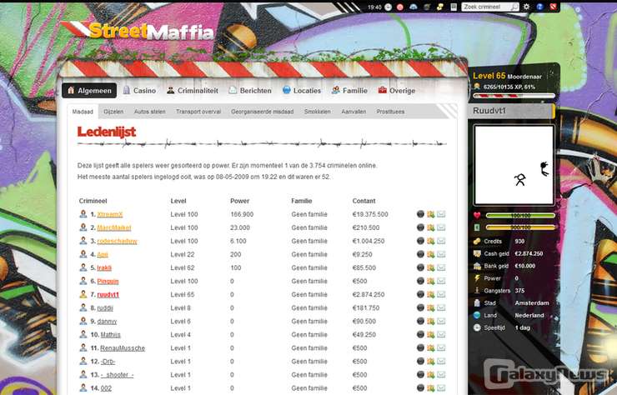Viewport: 617px width, 395px height.
Task: Click the Ruudvt1 username header in the sidebar
Action: pyautogui.click(x=511, y=111)
